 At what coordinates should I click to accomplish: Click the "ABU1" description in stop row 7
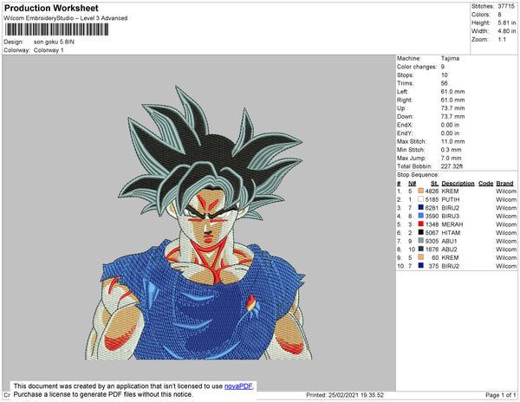[x=449, y=241]
